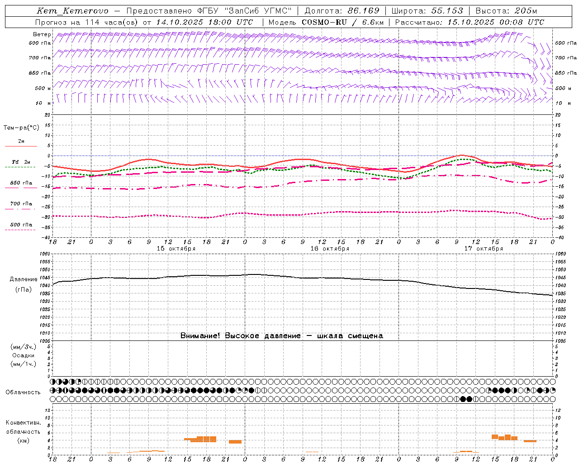The width and height of the screenshot is (579, 463).
Task: Click the 'Осадки' precipitation label
Action: pyautogui.click(x=24, y=355)
